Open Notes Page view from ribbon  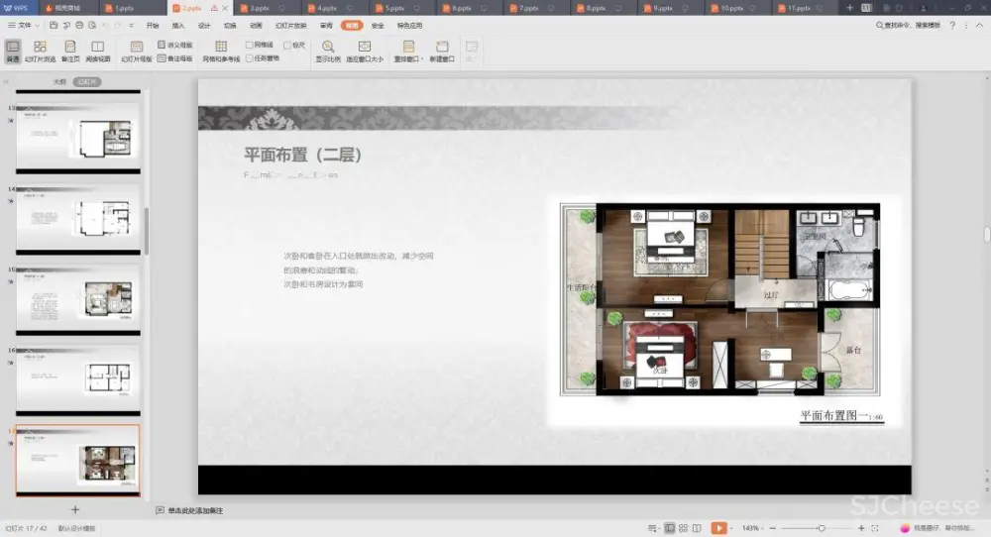70,51
